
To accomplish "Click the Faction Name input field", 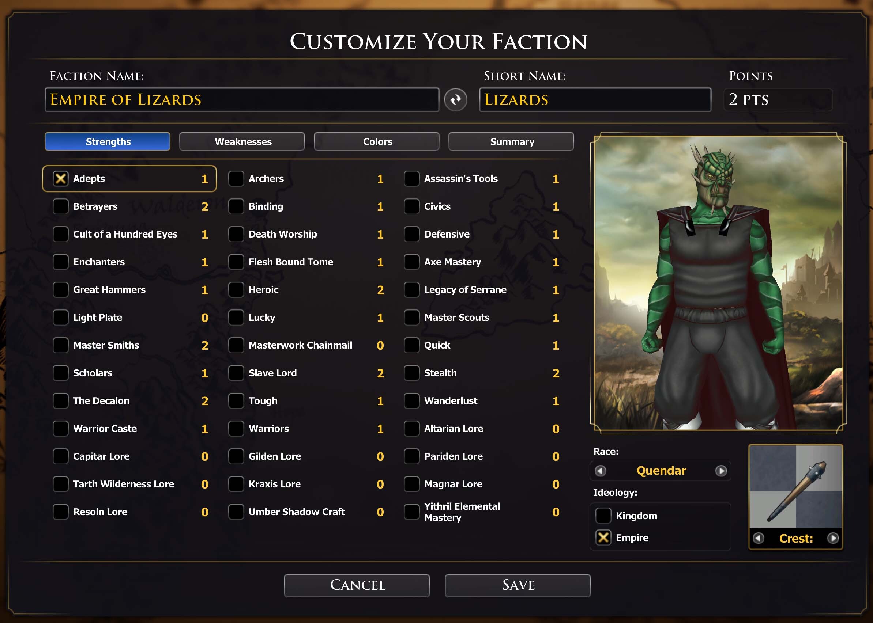I will click(x=242, y=100).
